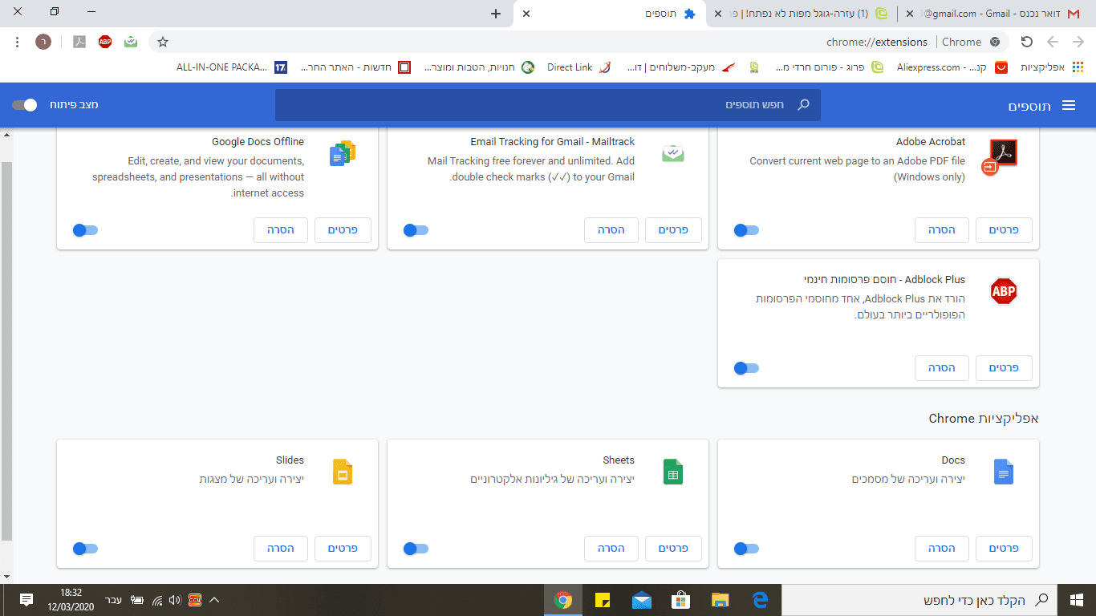Click the magnifier icon in the extensions search box
The height and width of the screenshot is (616, 1096).
click(803, 105)
